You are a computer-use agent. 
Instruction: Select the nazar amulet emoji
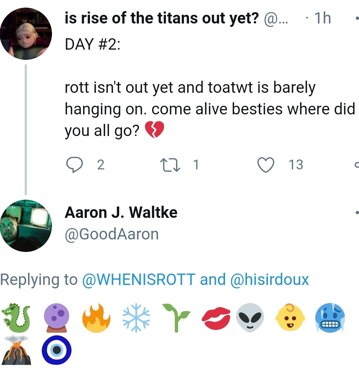pyautogui.click(x=56, y=350)
